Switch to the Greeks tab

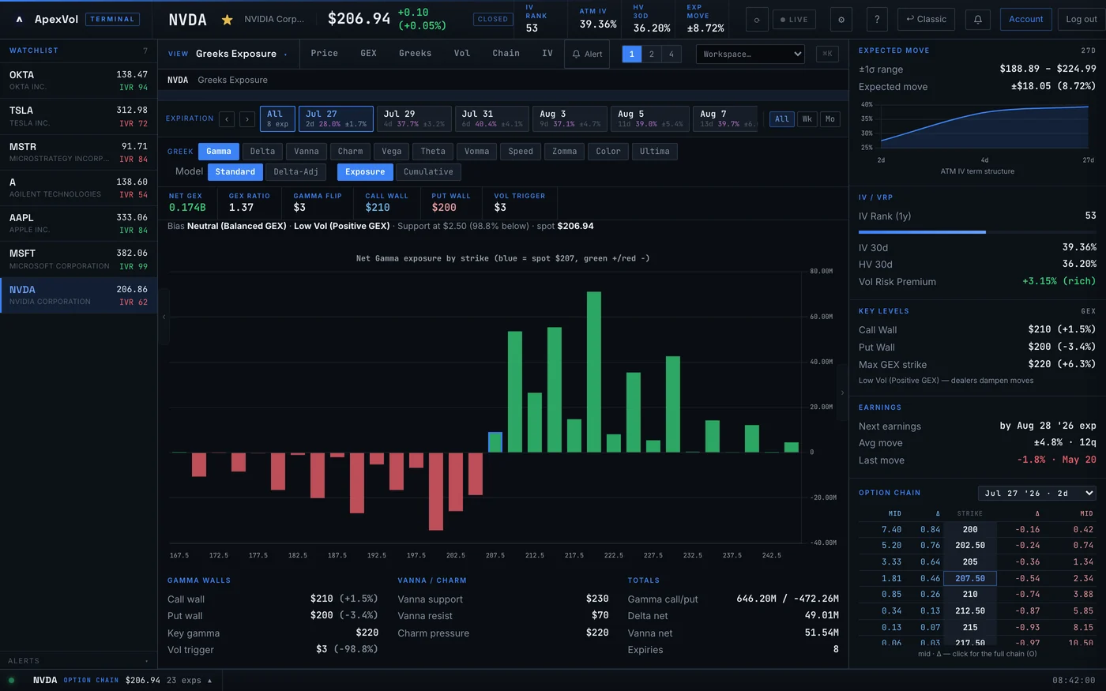click(x=415, y=54)
